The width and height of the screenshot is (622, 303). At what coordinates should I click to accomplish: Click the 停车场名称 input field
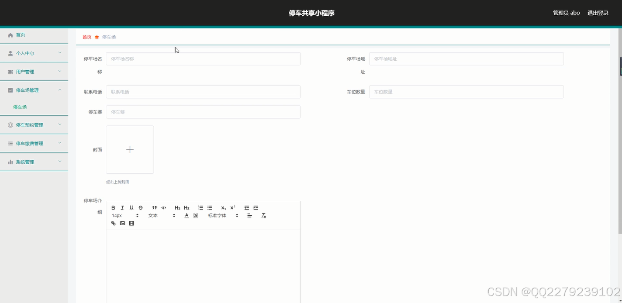203,59
